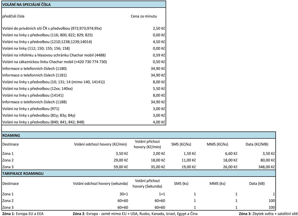Click 'Volání odchozí hovory (Kč/min)' column header
This screenshot has height=216, width=298.
100,144
